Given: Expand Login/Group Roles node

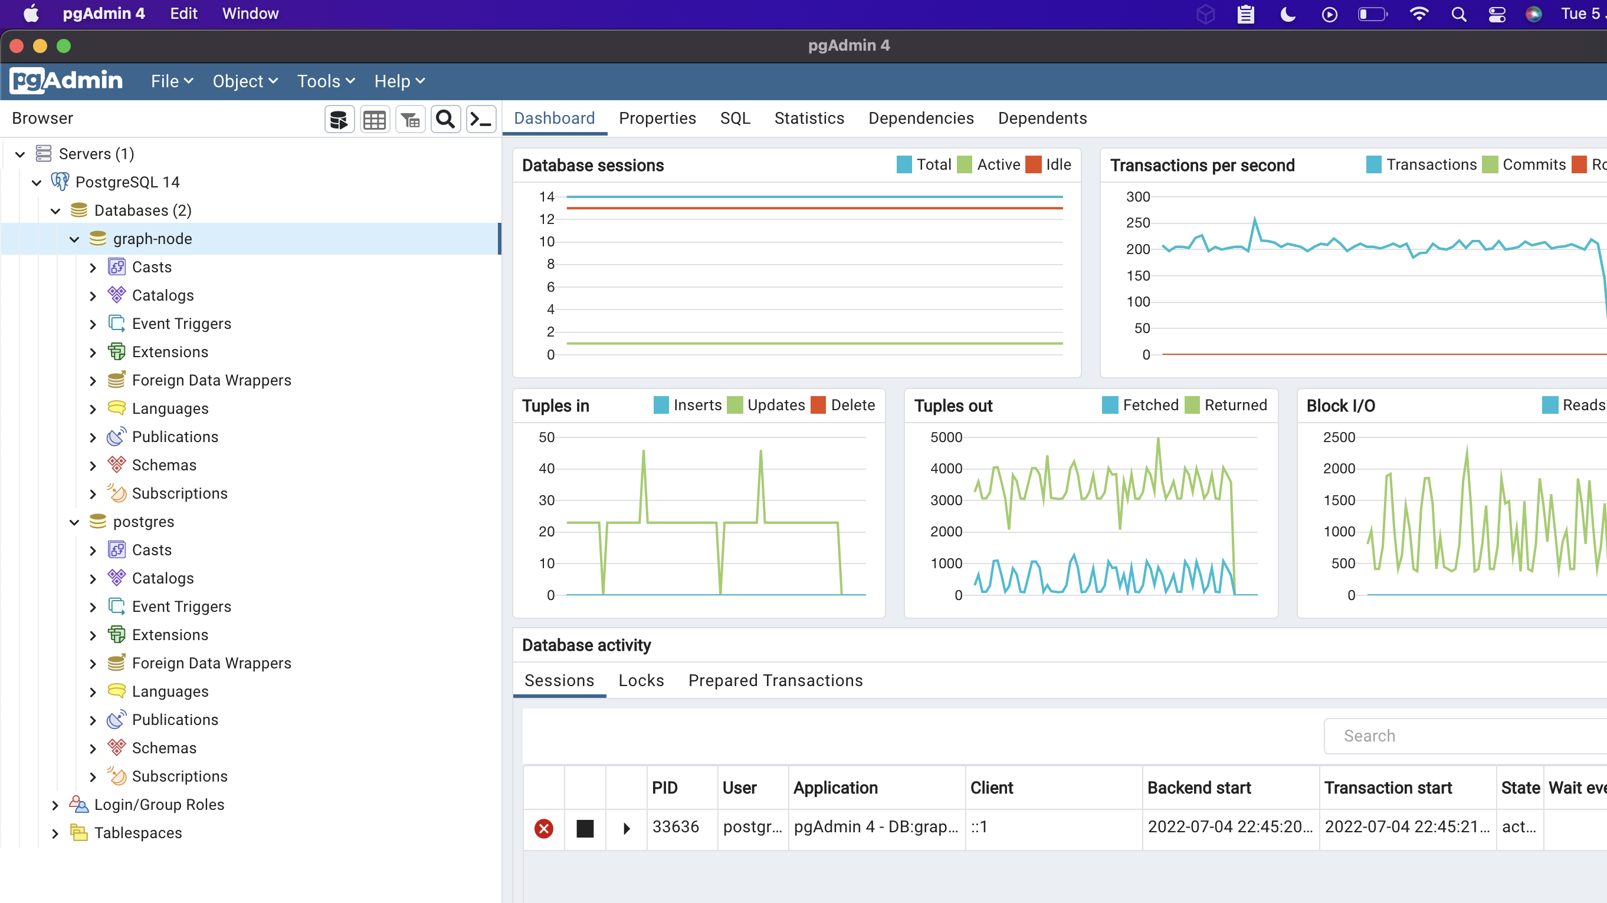Looking at the screenshot, I should [55, 805].
